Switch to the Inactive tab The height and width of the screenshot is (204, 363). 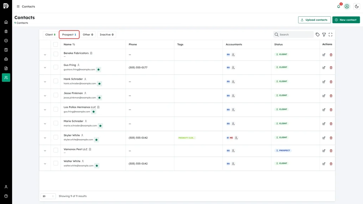pos(107,34)
